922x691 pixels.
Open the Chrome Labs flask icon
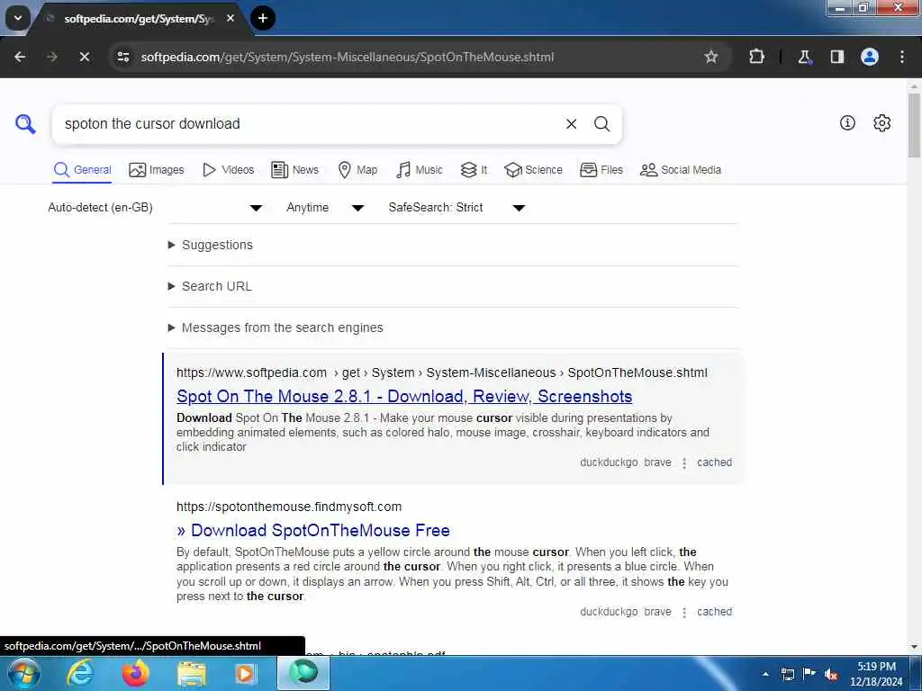coord(804,57)
